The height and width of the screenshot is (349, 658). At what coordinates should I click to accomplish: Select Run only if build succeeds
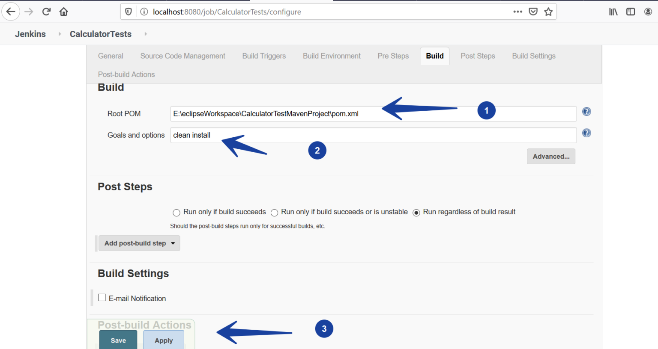click(x=176, y=212)
